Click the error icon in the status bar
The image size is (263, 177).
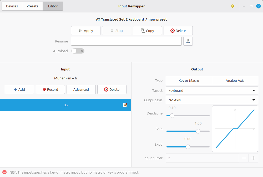[4, 172]
